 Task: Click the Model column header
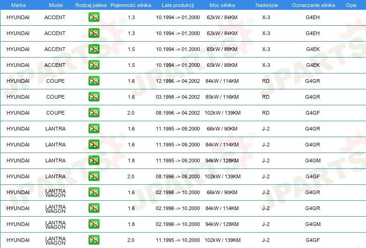[x=56, y=5]
